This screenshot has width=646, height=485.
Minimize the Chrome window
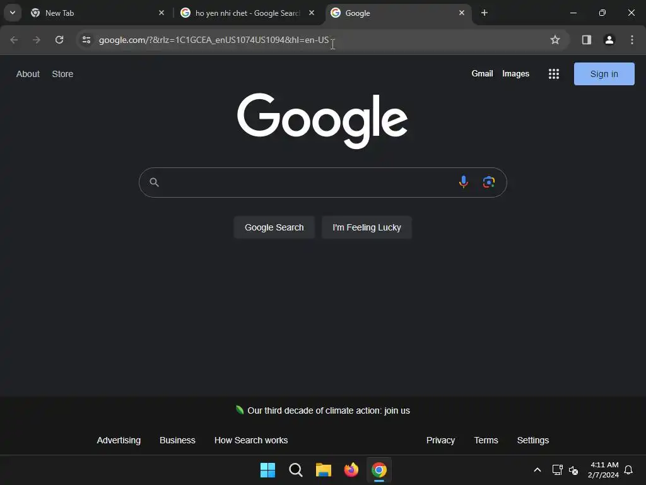[x=573, y=13]
